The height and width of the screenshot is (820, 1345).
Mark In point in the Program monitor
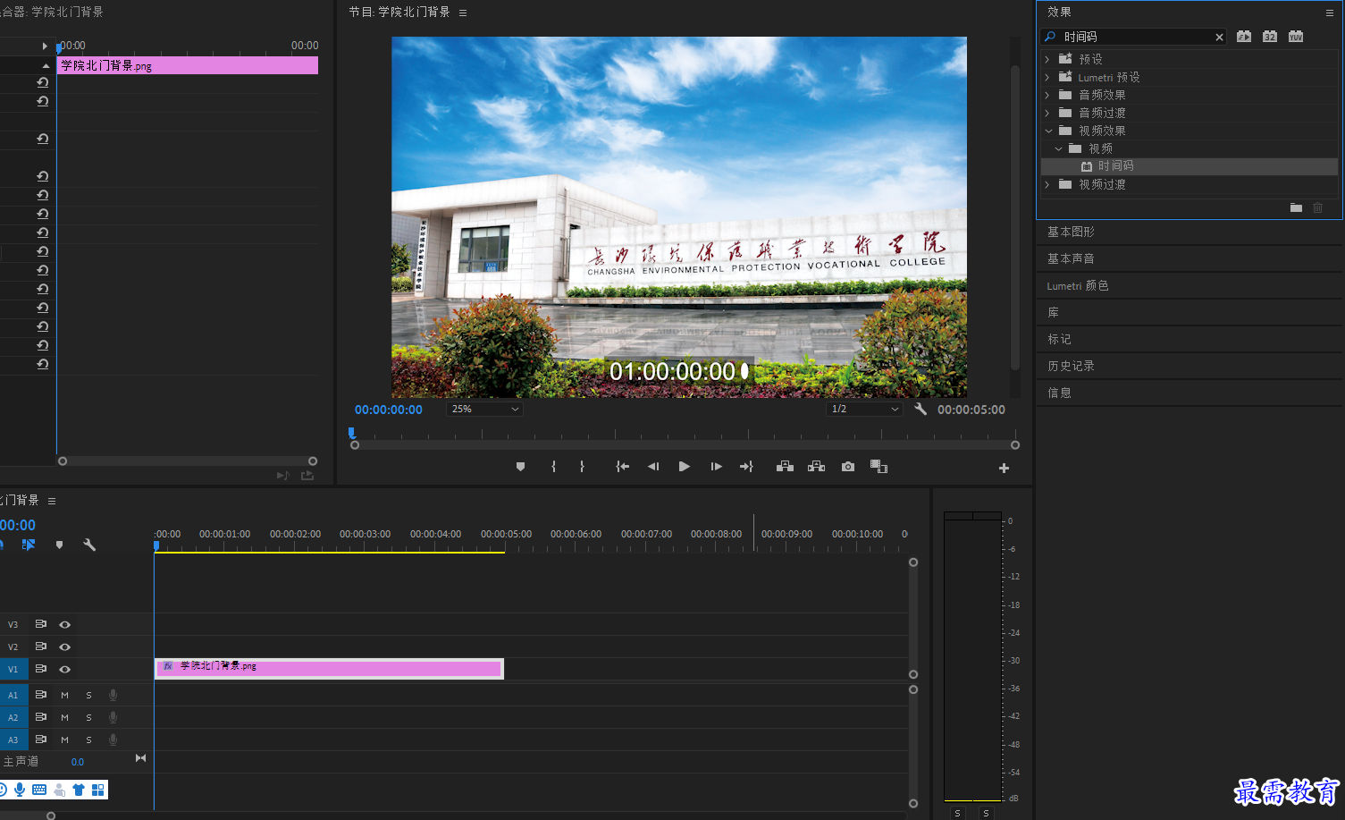554,467
